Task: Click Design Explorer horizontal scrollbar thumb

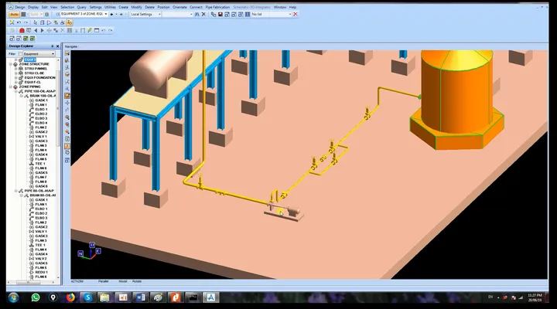Action: point(28,283)
